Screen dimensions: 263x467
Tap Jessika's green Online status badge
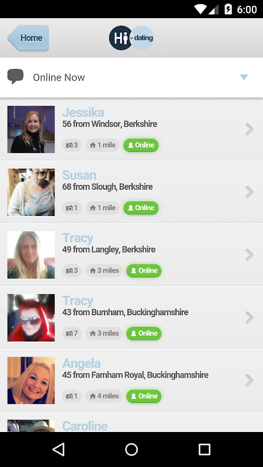pyautogui.click(x=141, y=145)
